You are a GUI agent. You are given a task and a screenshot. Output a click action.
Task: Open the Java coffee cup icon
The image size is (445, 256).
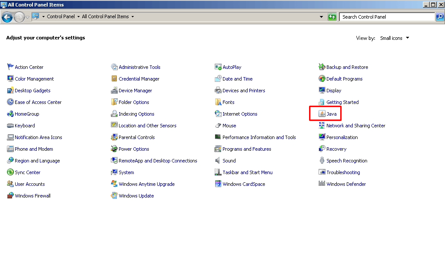click(x=322, y=113)
